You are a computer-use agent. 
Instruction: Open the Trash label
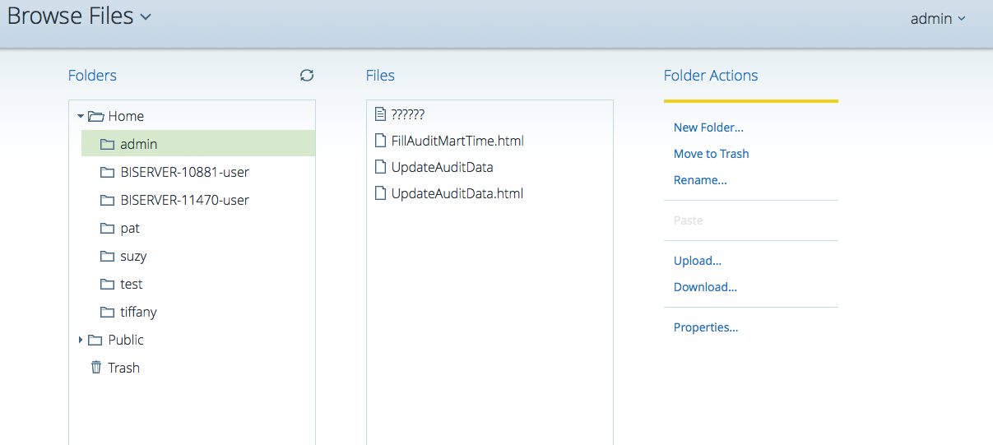pos(123,368)
